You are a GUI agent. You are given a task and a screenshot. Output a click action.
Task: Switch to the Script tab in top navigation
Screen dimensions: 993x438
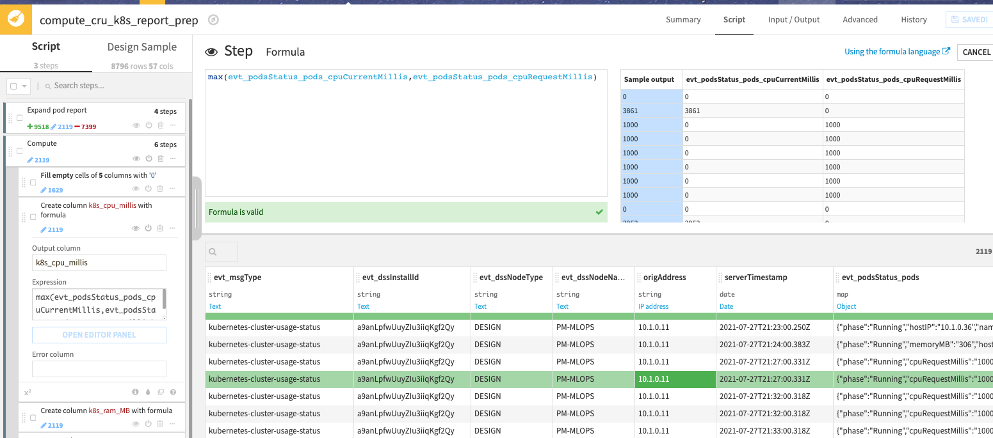[734, 20]
